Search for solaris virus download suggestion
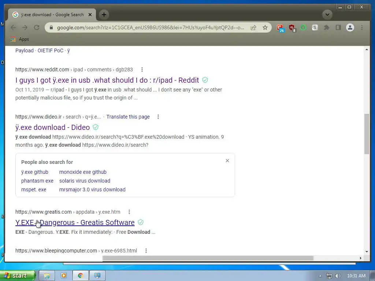Viewport: 375px width, 281px height. click(x=85, y=181)
